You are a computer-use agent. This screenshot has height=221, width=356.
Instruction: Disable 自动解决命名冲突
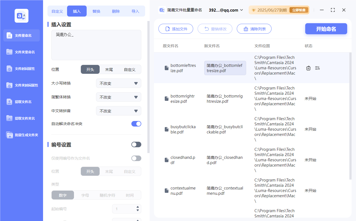[136, 124]
